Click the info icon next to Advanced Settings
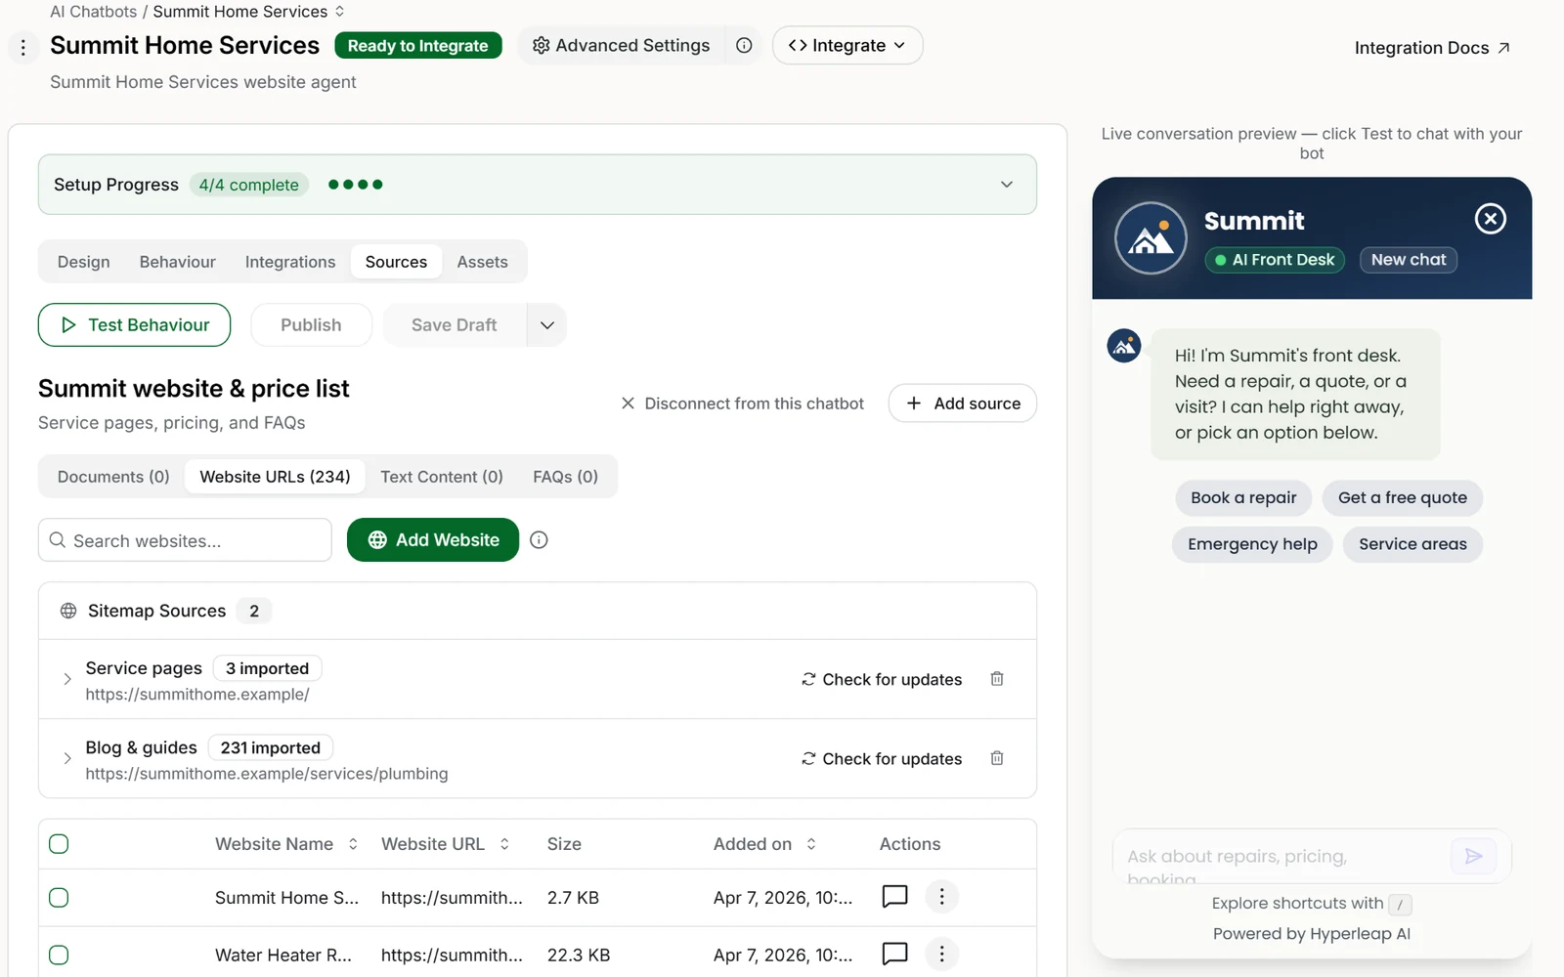This screenshot has height=977, width=1564. [x=744, y=45]
